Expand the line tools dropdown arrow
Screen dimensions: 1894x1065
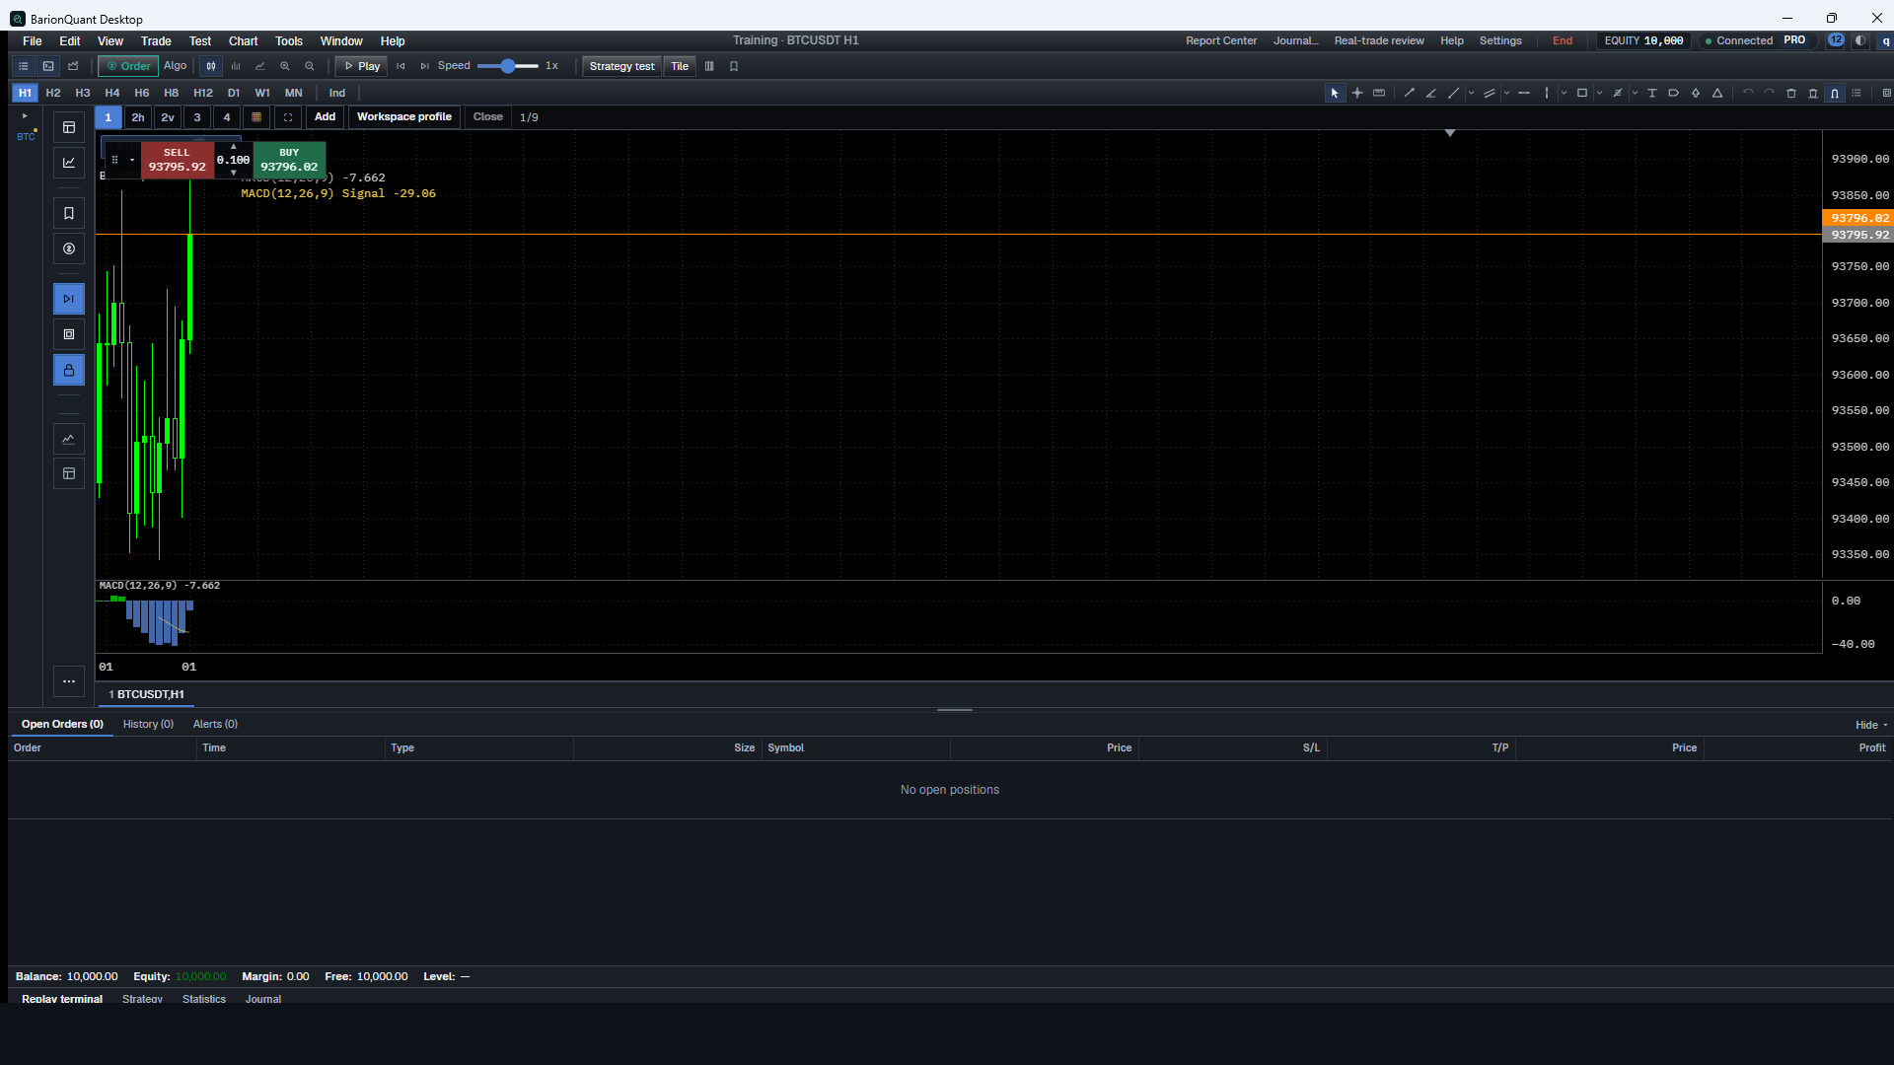point(1471,93)
